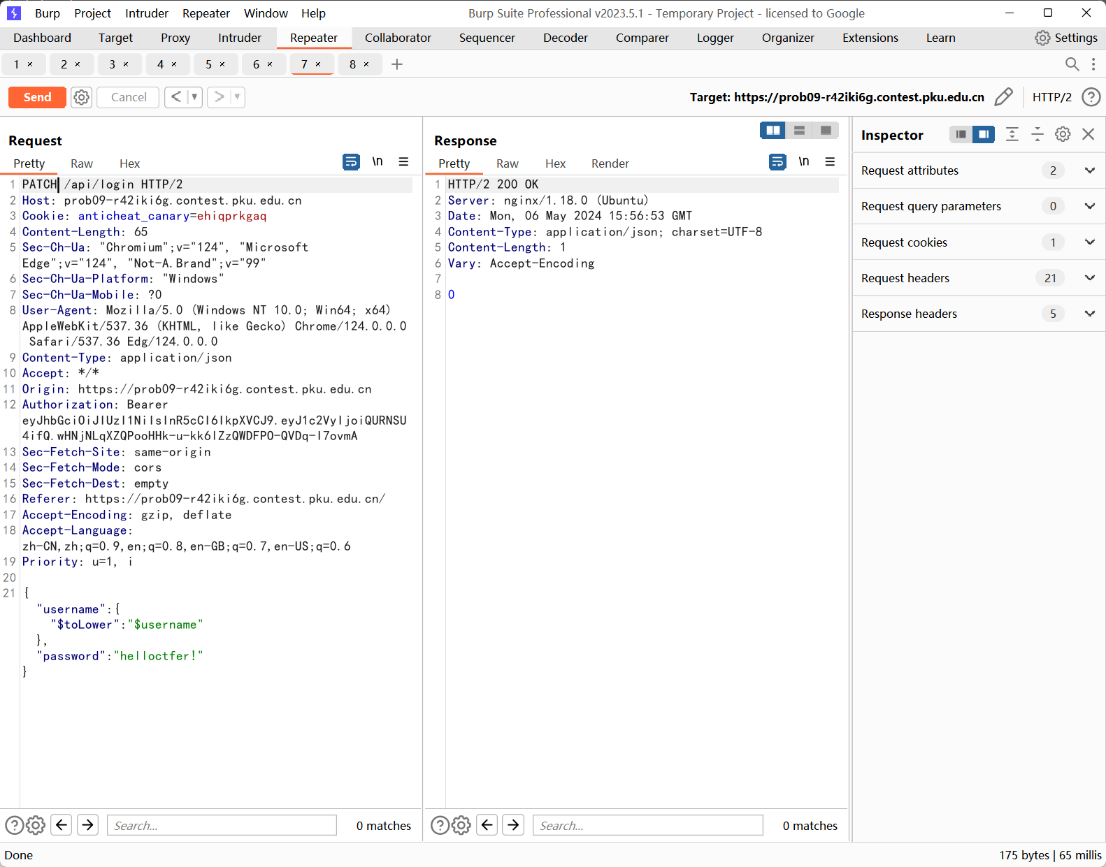
Task: Expand Request headers section
Action: click(979, 278)
